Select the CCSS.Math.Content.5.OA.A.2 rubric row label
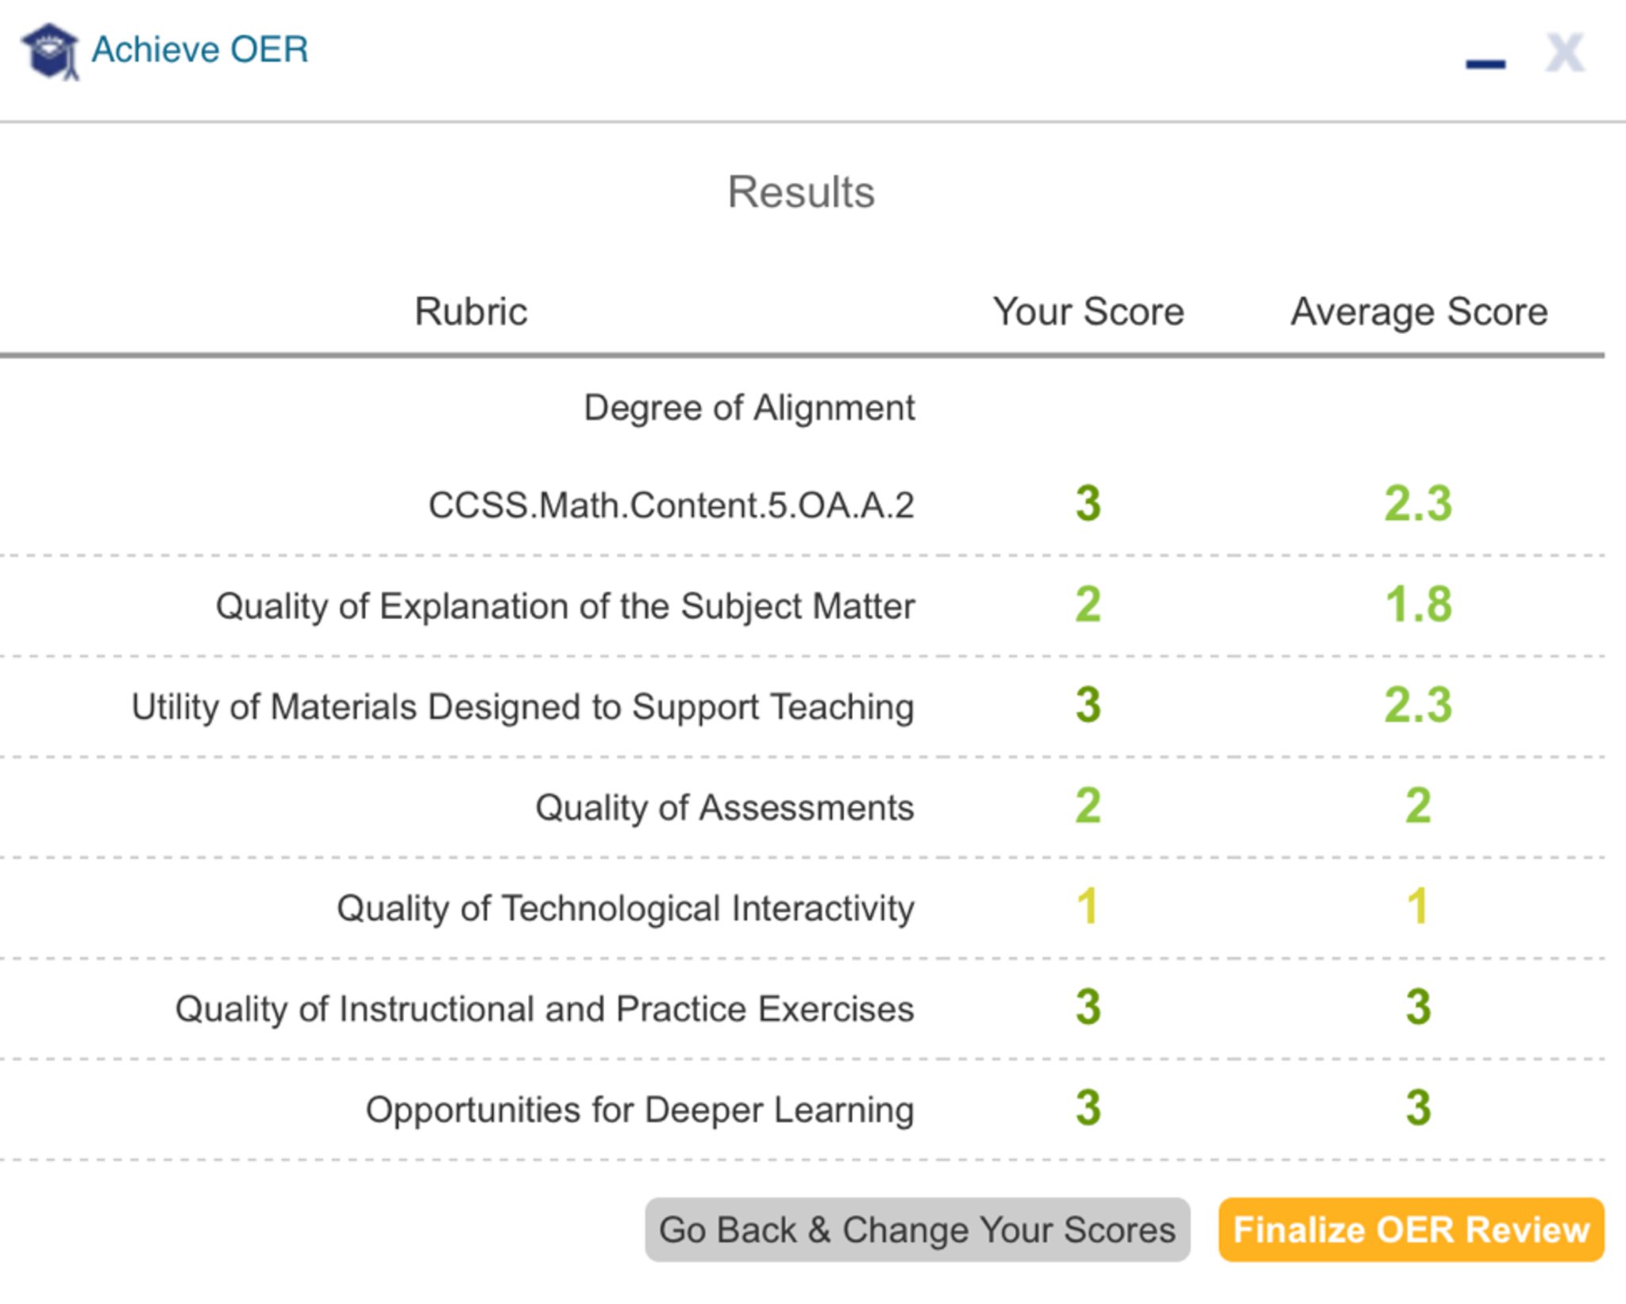This screenshot has height=1304, width=1626. click(671, 505)
